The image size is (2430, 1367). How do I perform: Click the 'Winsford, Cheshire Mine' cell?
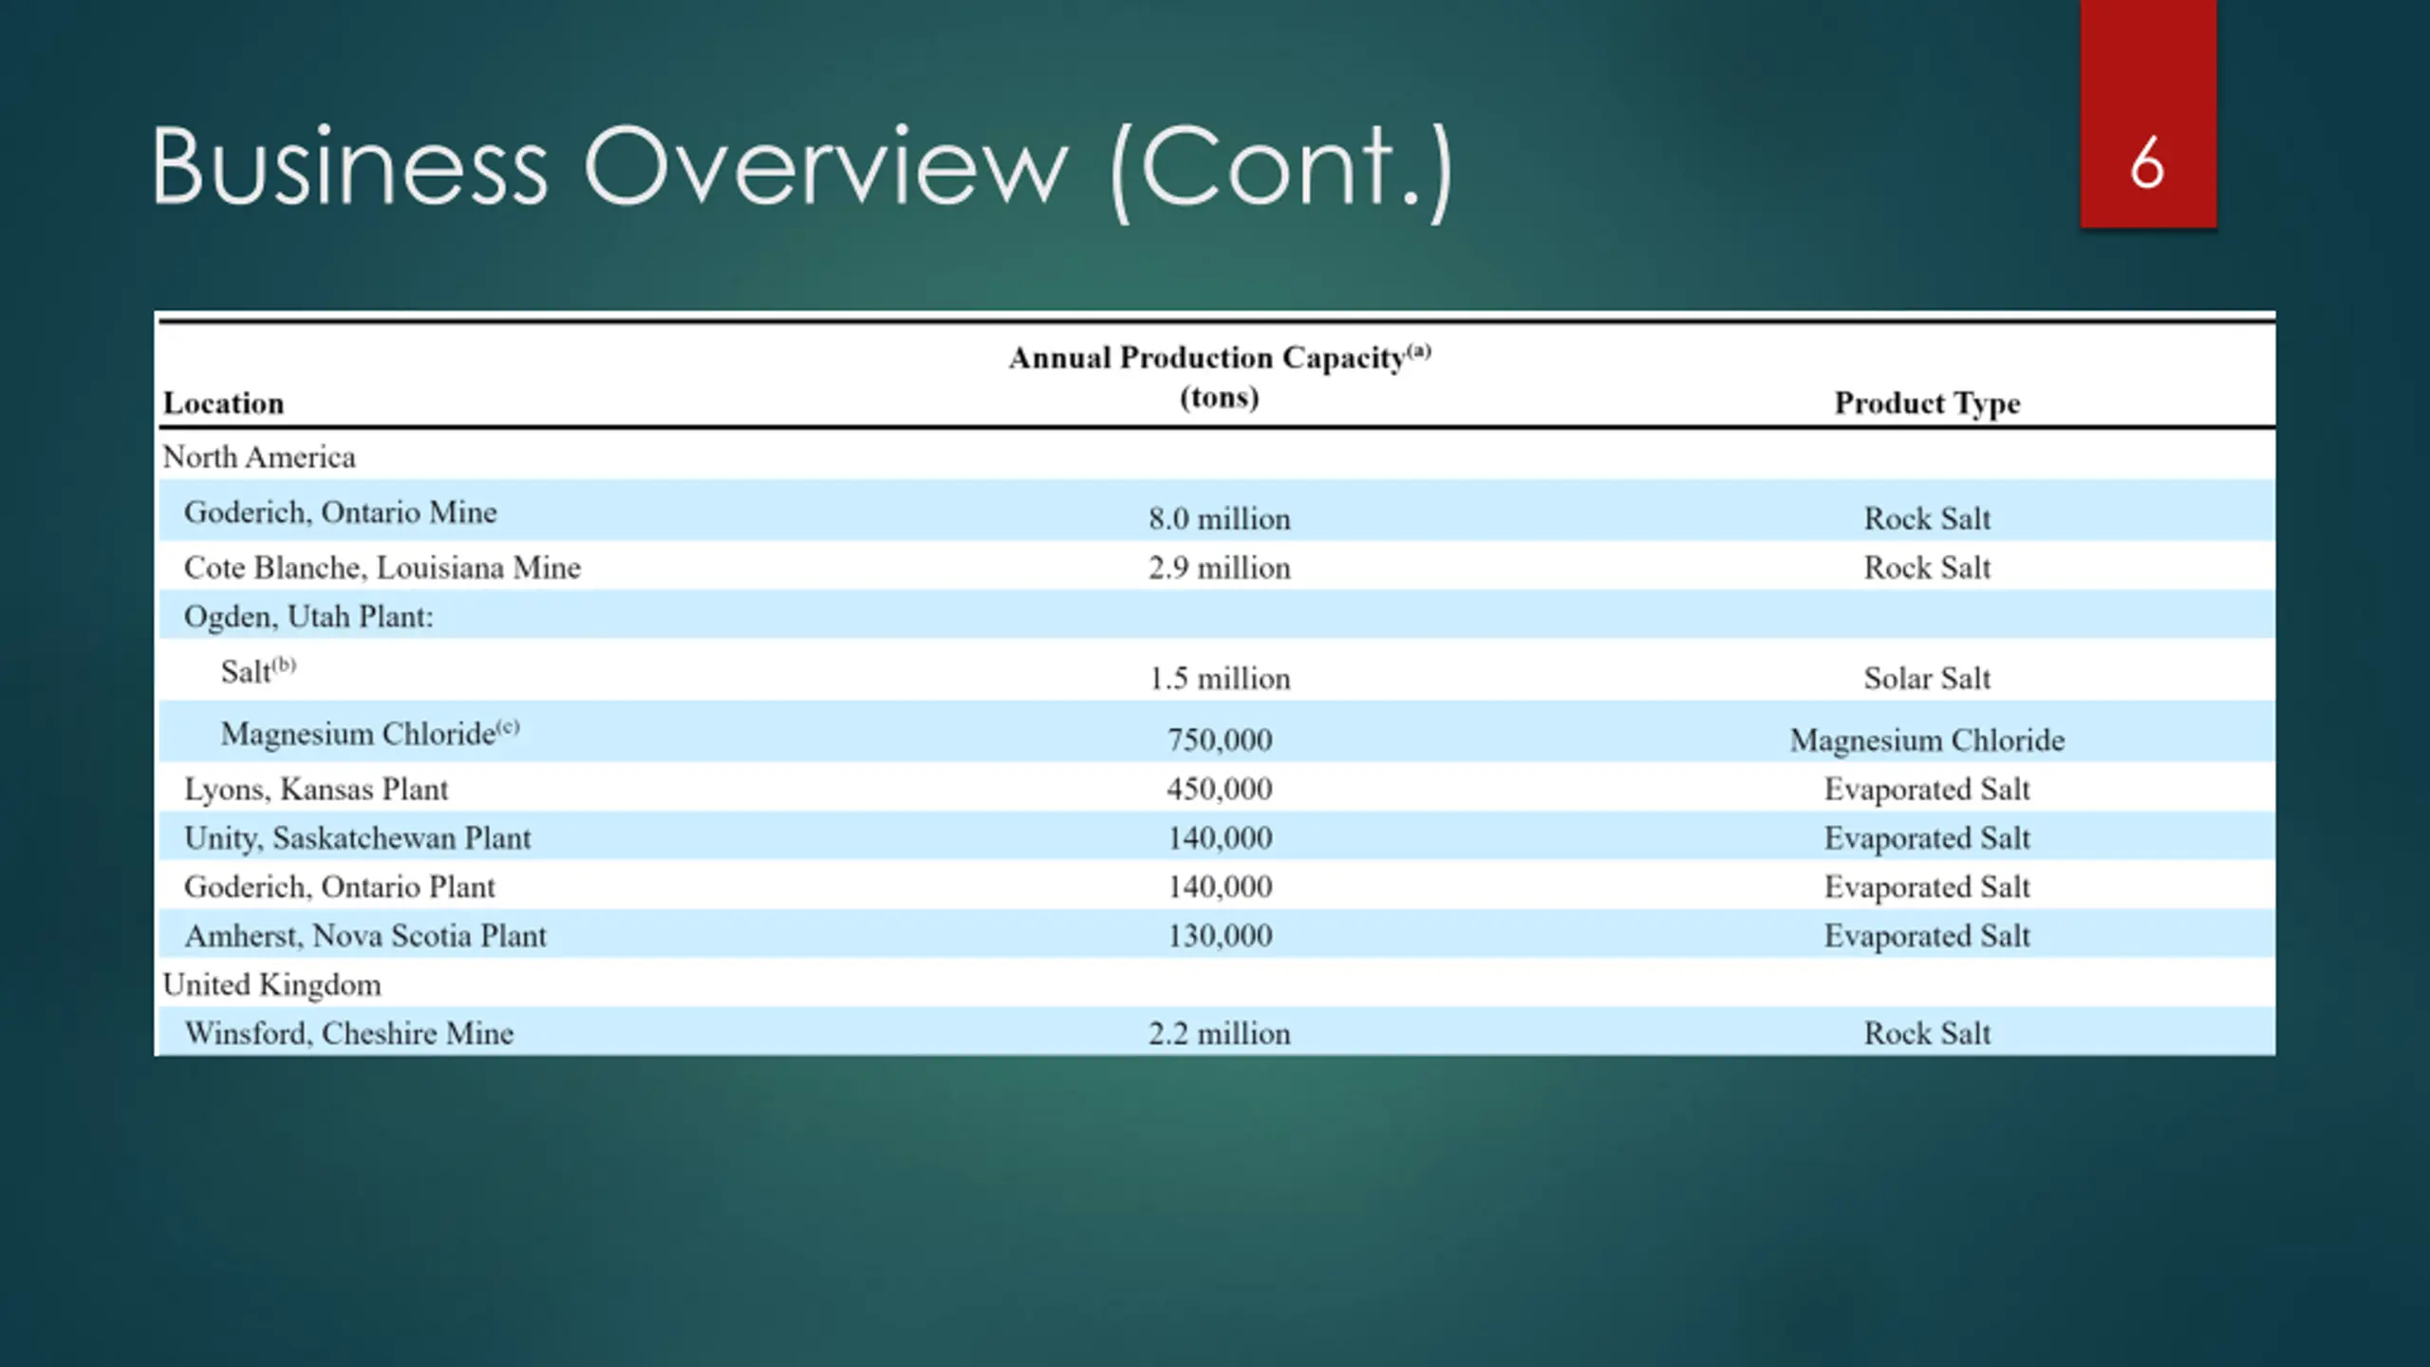pos(348,1033)
